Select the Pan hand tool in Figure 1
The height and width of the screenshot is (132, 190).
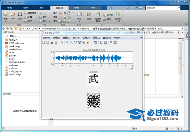tap(75, 42)
